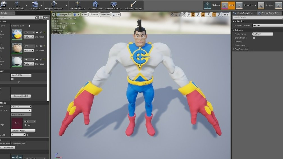Open the Show viewport menu
The height and width of the screenshot is (159, 283).
[84, 14]
